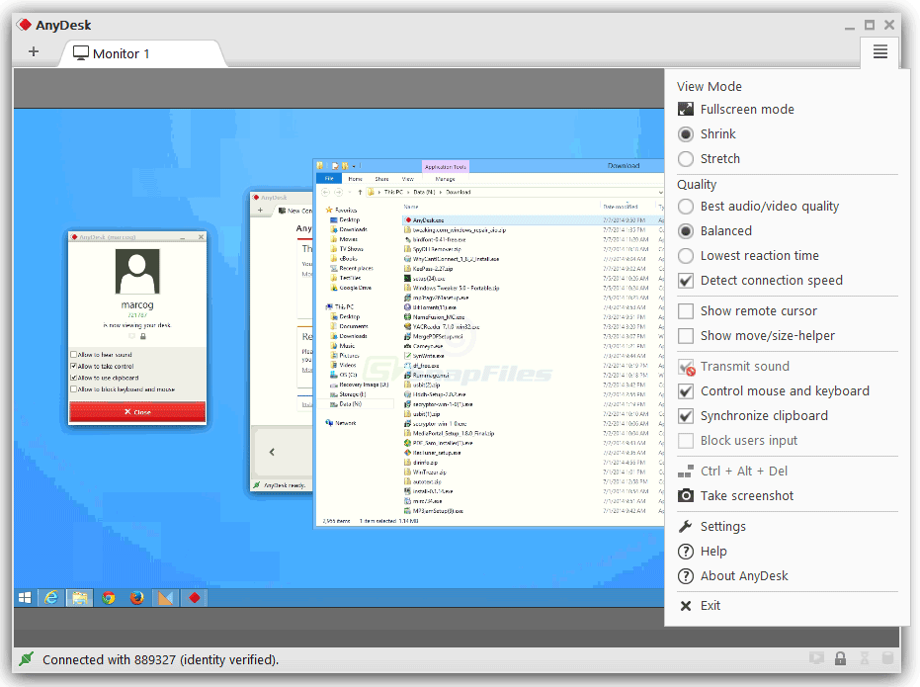Select Lowest reaction time quality

click(757, 255)
